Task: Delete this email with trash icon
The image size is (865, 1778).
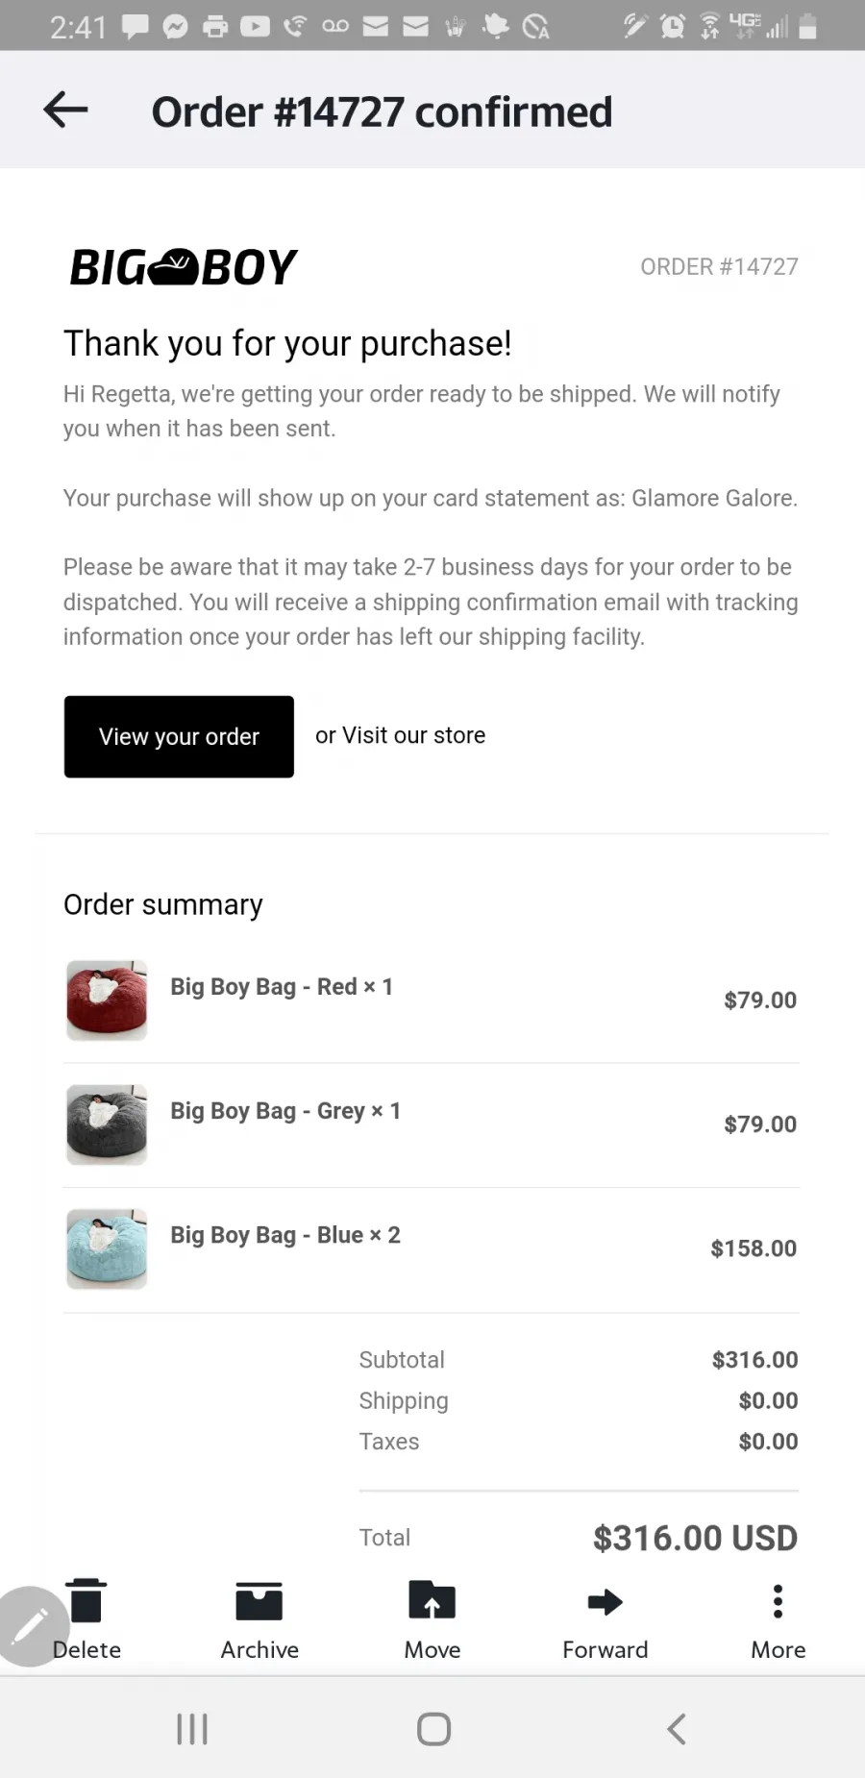Action: (86, 1620)
